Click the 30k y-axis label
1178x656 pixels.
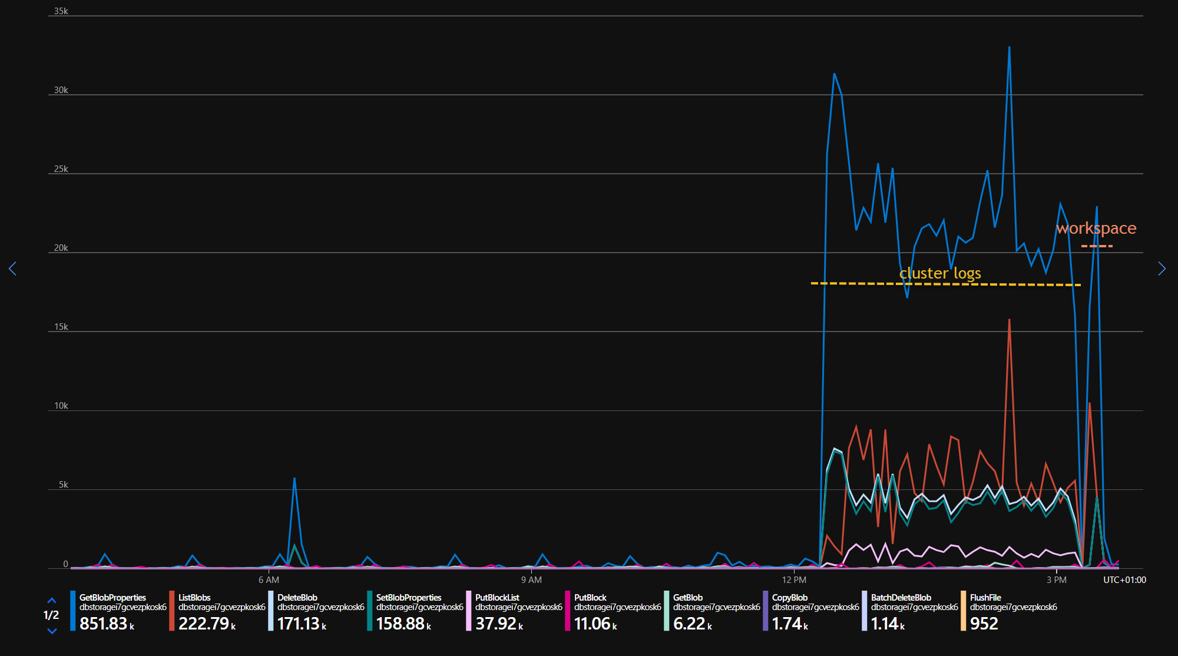coord(61,90)
